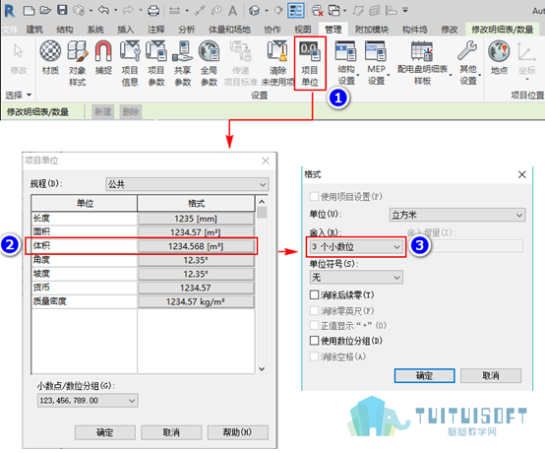Click Cancel (取消) in Format dialog
This screenshot has width=545, height=453.
click(491, 376)
